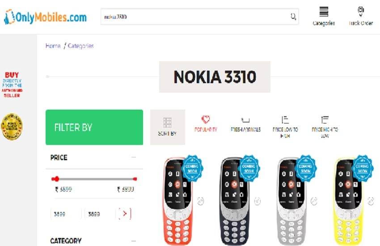
Task: Open Track Order location icon
Action: pyautogui.click(x=361, y=12)
